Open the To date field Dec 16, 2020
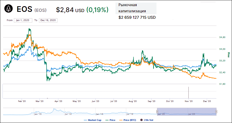Viewport: 232px width, 123px height. click(48, 20)
